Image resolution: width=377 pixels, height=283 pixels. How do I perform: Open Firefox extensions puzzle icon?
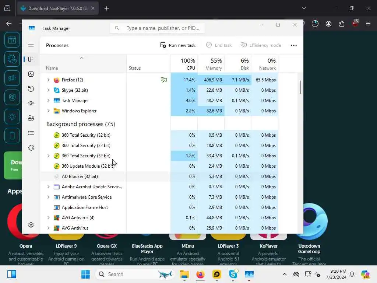342,24
